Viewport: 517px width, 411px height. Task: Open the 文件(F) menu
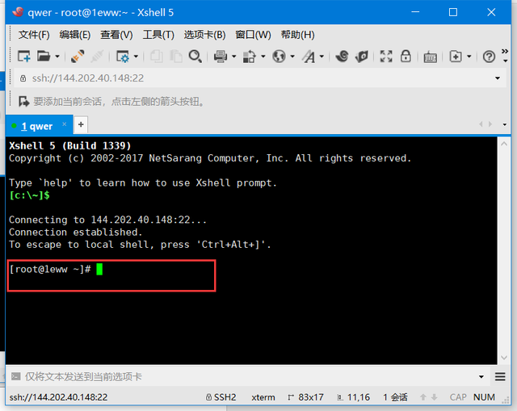click(34, 35)
